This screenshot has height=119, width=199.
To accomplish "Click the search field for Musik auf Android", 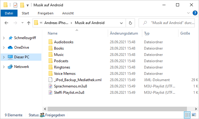I will click(167, 23).
